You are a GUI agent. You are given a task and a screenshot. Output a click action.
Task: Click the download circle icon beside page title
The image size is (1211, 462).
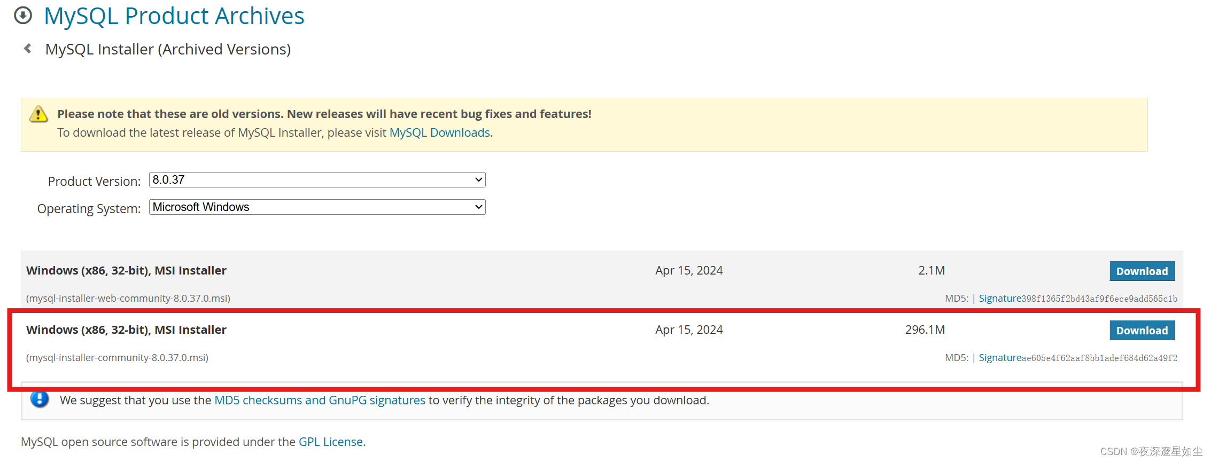pyautogui.click(x=22, y=15)
